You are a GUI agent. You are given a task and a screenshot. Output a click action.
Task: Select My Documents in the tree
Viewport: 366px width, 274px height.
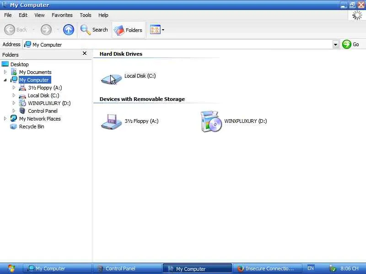pyautogui.click(x=35, y=72)
